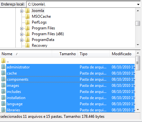Expand the Program Files tree node
Viewport: 142px width, 122px height.
tap(22, 28)
